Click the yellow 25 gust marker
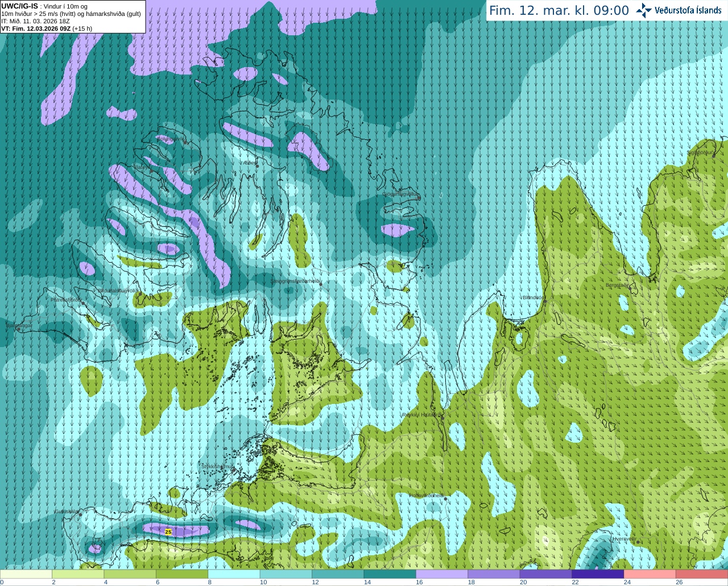This screenshot has width=728, height=586. [x=168, y=532]
